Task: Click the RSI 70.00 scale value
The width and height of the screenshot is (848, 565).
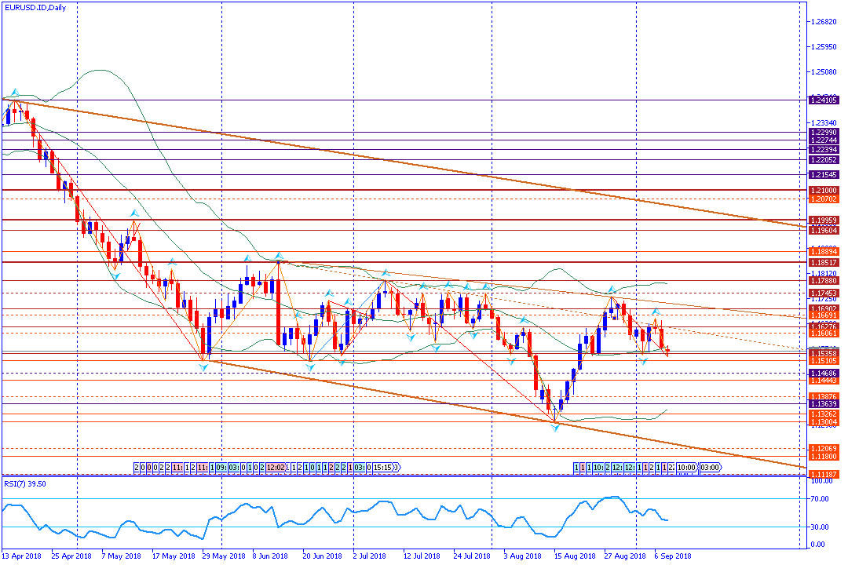Action: 821,499
